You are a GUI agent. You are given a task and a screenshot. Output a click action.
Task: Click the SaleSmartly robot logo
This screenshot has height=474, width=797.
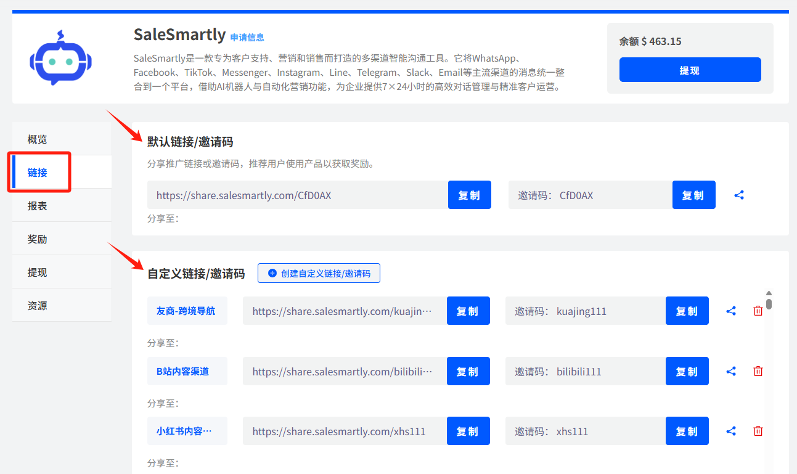click(60, 58)
